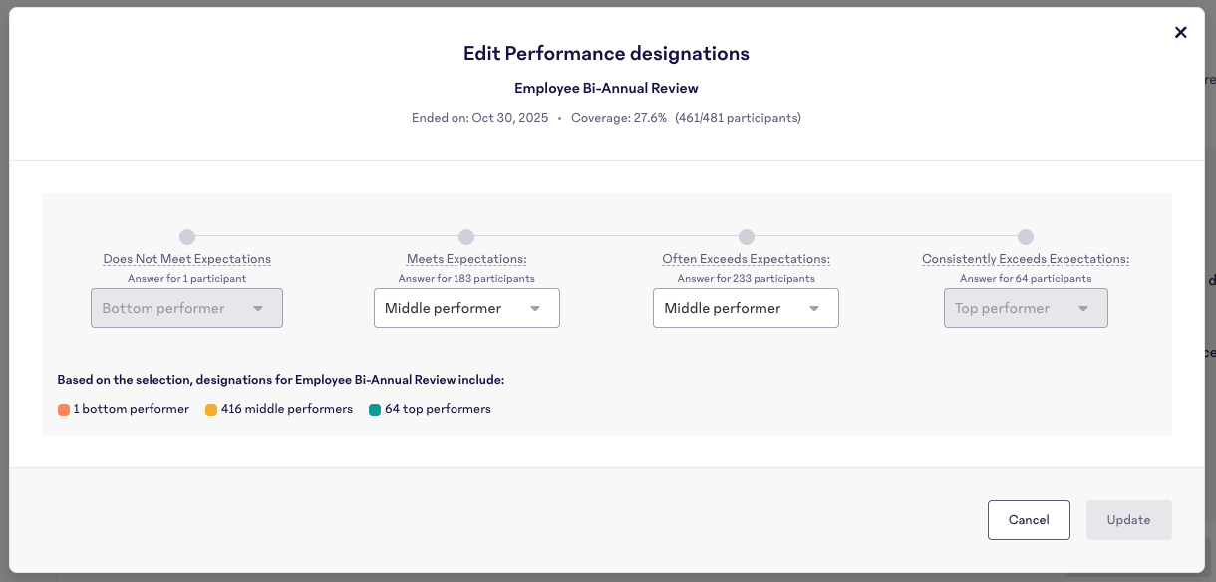Click the Consistently Exceeds Expectations label
Viewport: 1216px width, 582px height.
[x=1026, y=259]
